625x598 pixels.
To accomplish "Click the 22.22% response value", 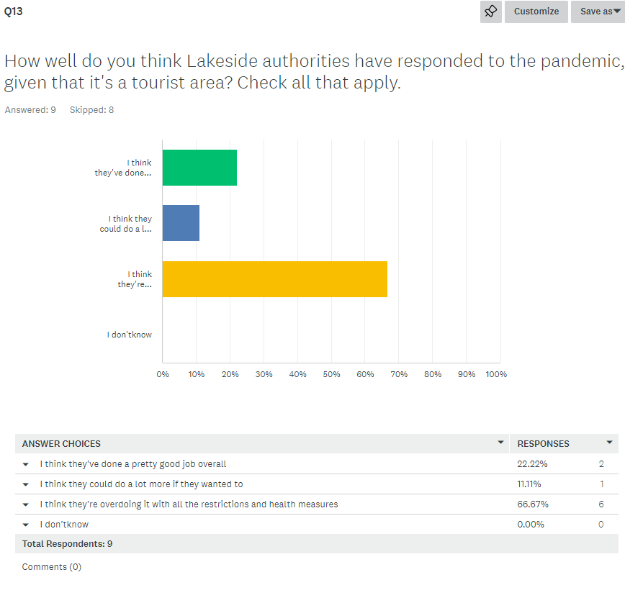I will (532, 464).
